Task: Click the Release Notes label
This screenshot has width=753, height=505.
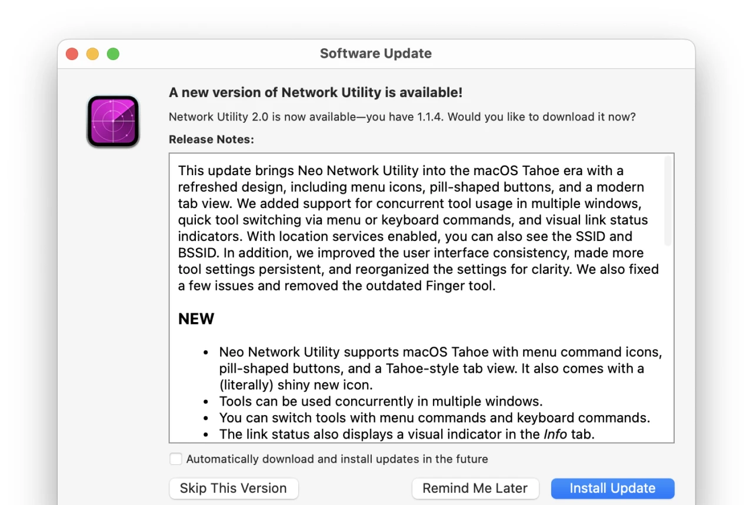Action: click(211, 139)
